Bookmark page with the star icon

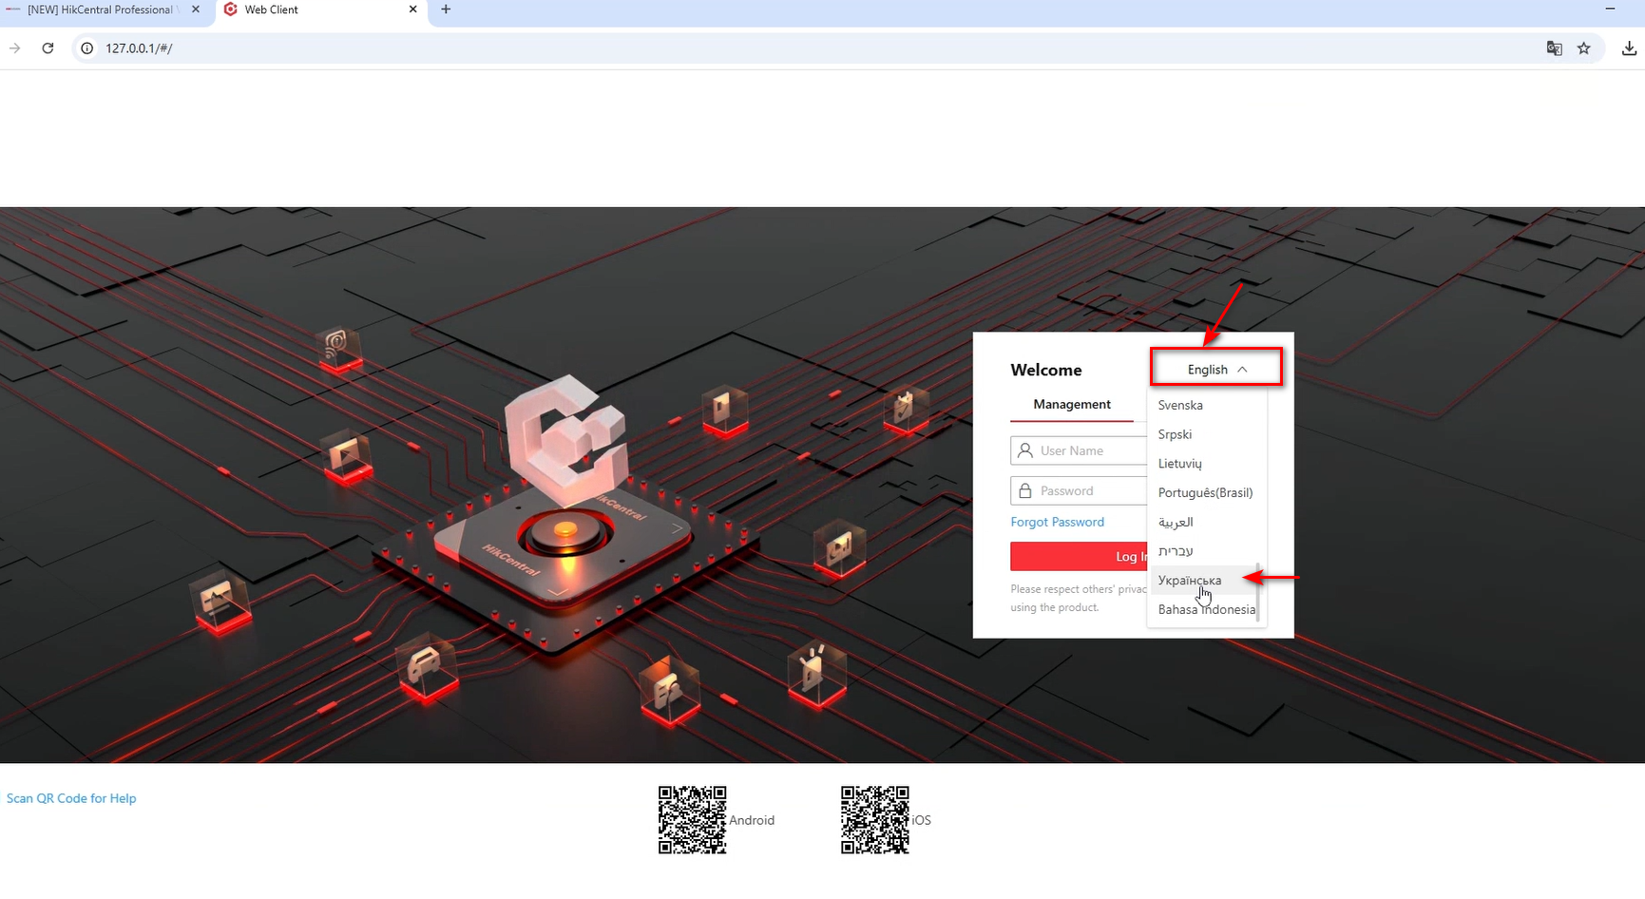[1583, 48]
